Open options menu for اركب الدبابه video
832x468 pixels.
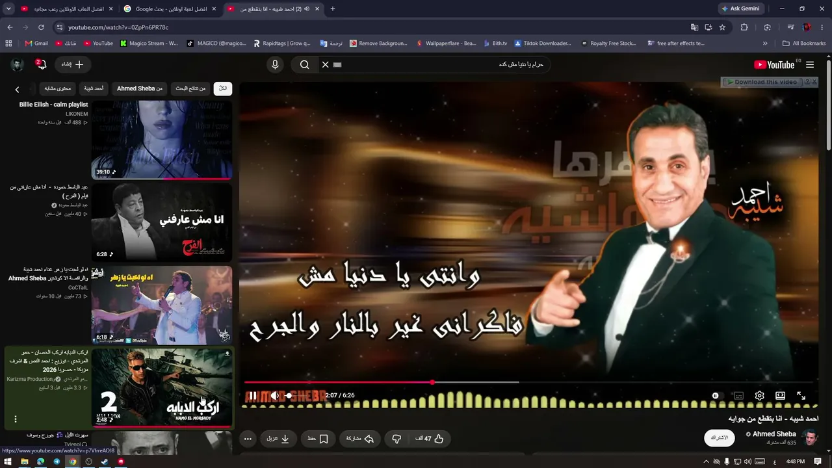click(x=16, y=419)
